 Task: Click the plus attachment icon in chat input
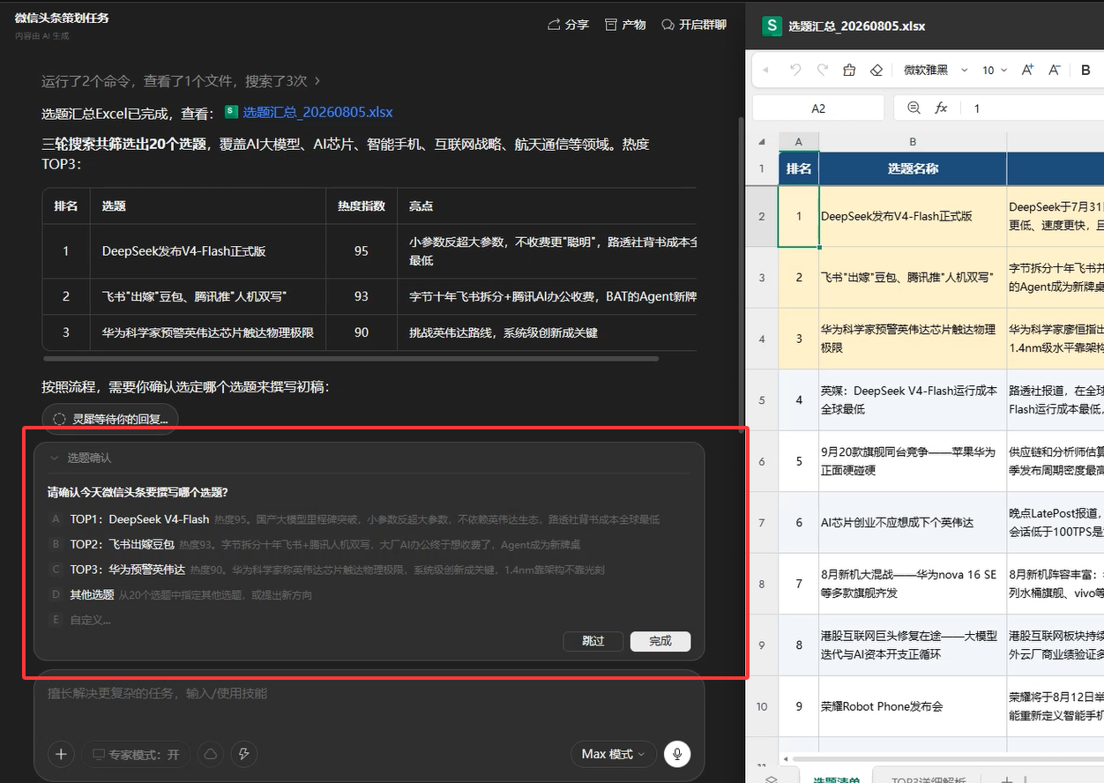(61, 755)
